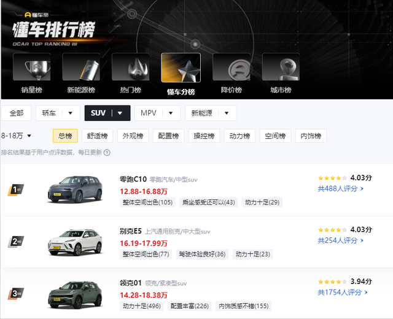Select the 懂车分榜 star icon
Screen dimensions: 393x319
point(181,67)
